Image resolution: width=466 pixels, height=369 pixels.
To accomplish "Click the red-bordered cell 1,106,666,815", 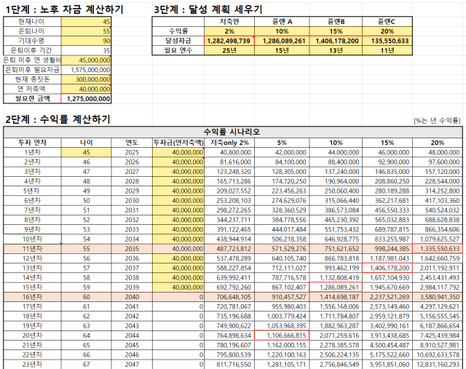I will (x=282, y=336).
